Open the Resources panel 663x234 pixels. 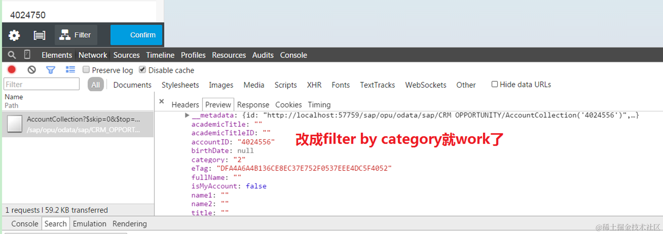(x=229, y=55)
